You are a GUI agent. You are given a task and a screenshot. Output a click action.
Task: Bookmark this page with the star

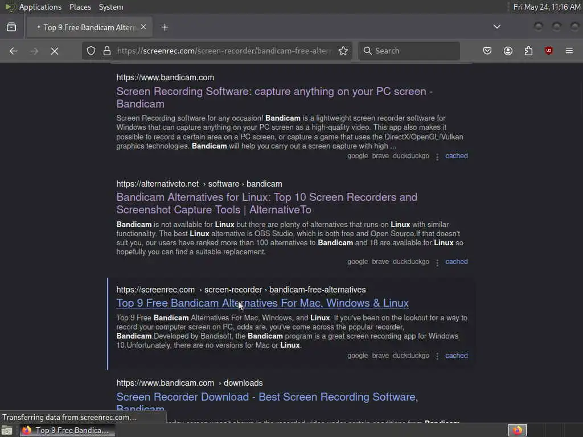pyautogui.click(x=343, y=51)
